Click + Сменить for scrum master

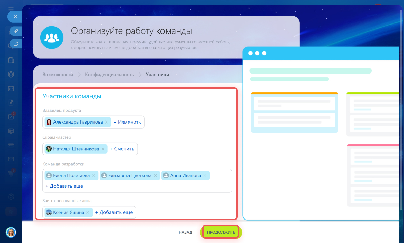click(x=122, y=149)
